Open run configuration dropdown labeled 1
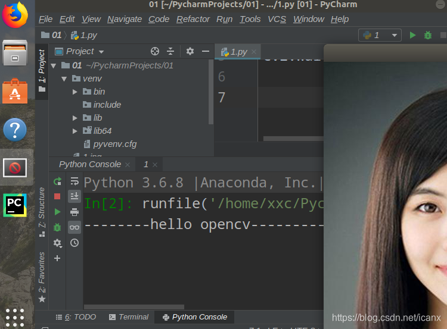The height and width of the screenshot is (329, 447). click(380, 35)
